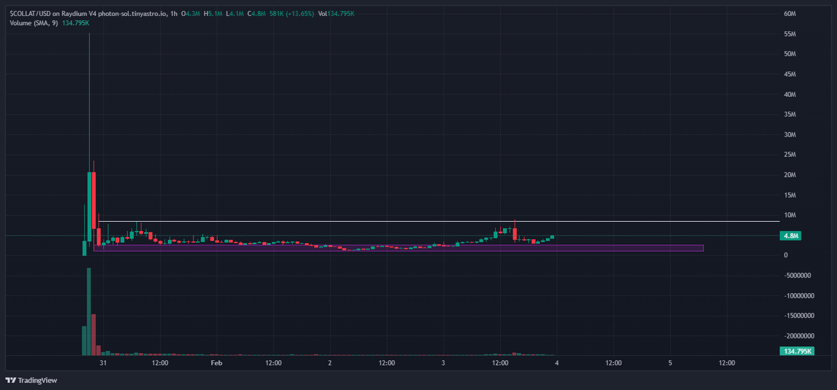
Task: Click the -20000000 price axis label
Action: pos(799,336)
